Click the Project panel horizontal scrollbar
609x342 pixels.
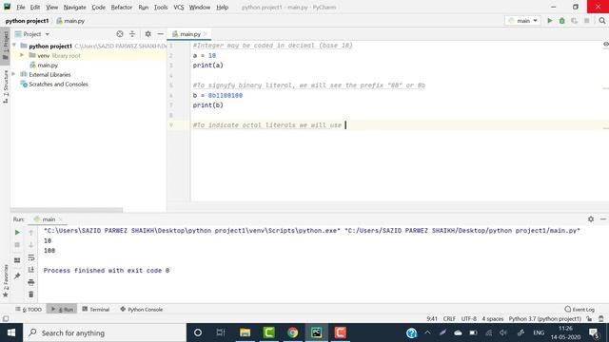point(67,210)
